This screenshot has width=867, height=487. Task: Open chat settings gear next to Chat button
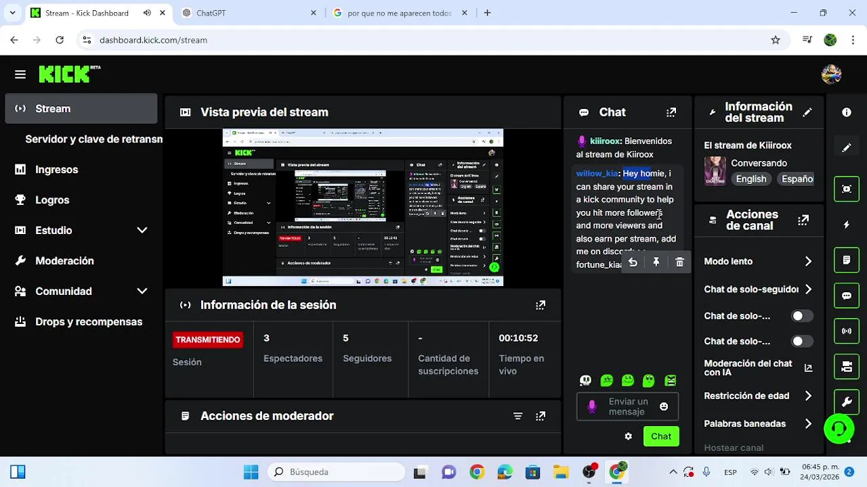pos(629,436)
